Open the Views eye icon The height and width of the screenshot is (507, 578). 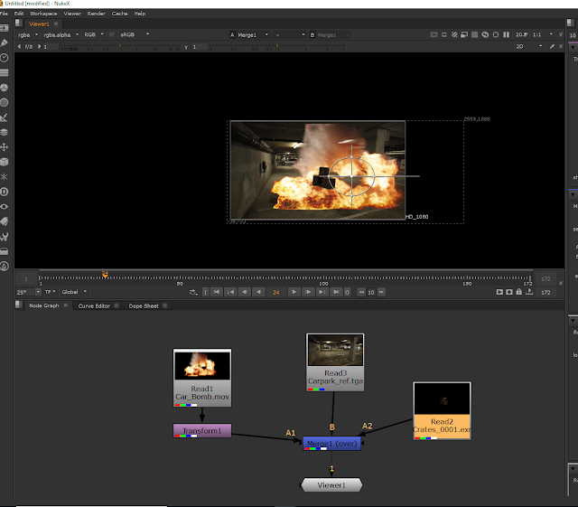(5, 206)
